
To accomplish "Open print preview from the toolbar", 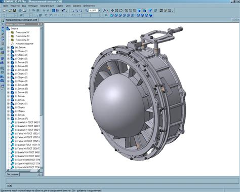I will pos(24,11).
